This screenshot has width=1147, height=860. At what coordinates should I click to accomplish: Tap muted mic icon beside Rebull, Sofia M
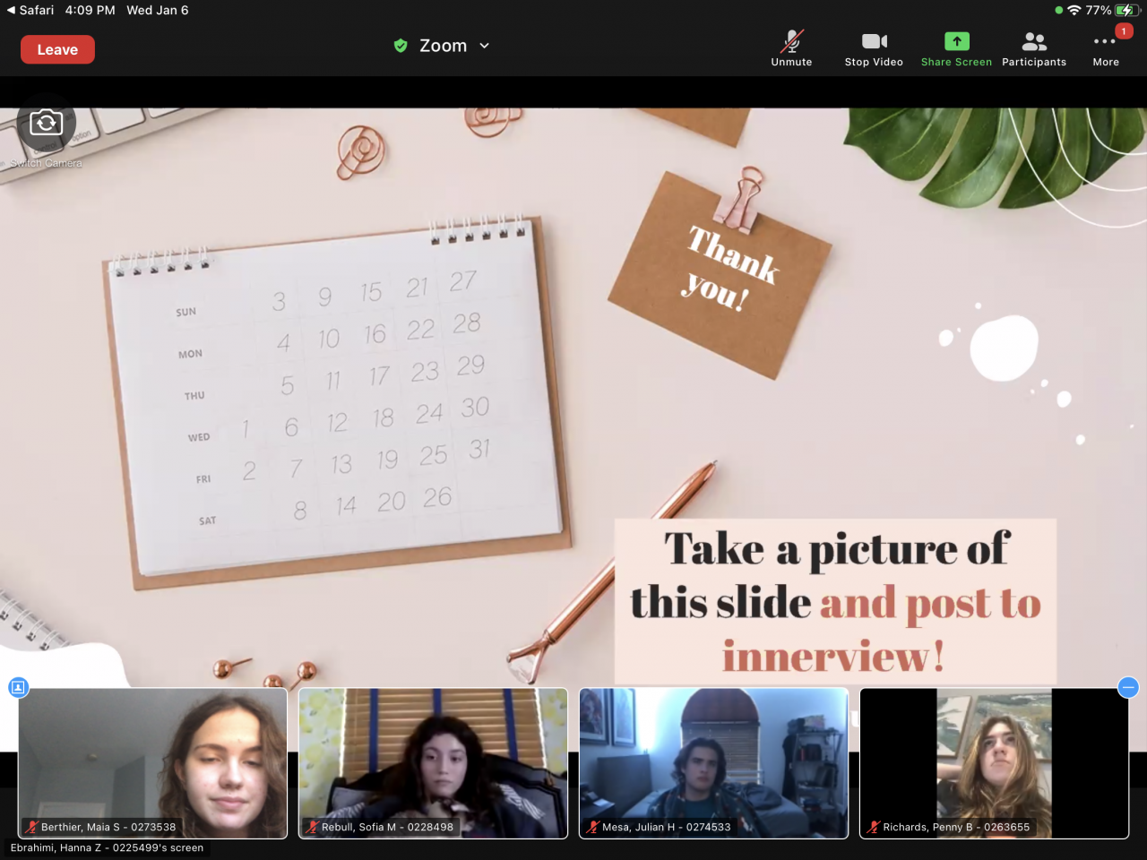[313, 827]
